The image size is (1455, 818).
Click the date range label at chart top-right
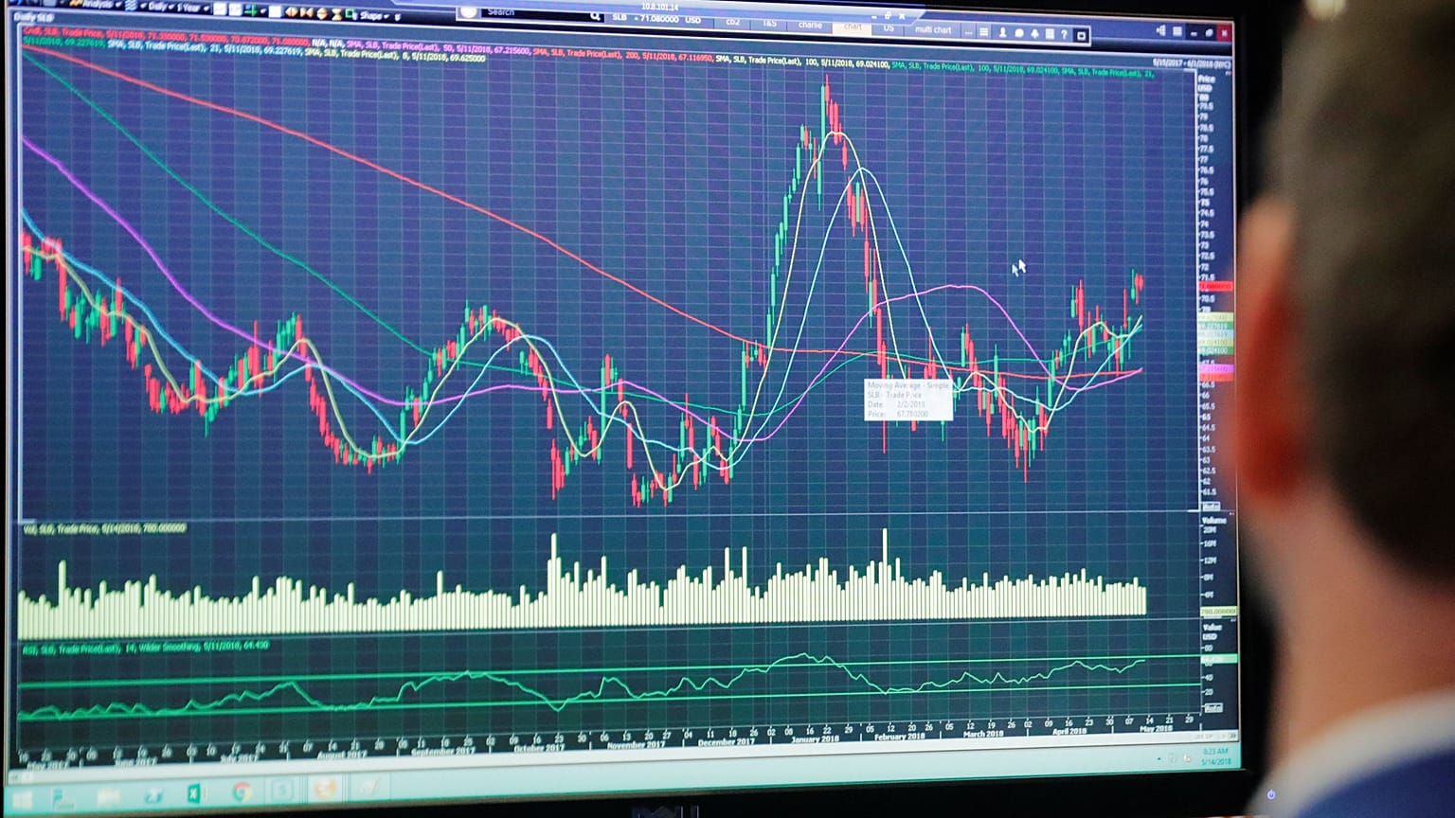[1192, 63]
